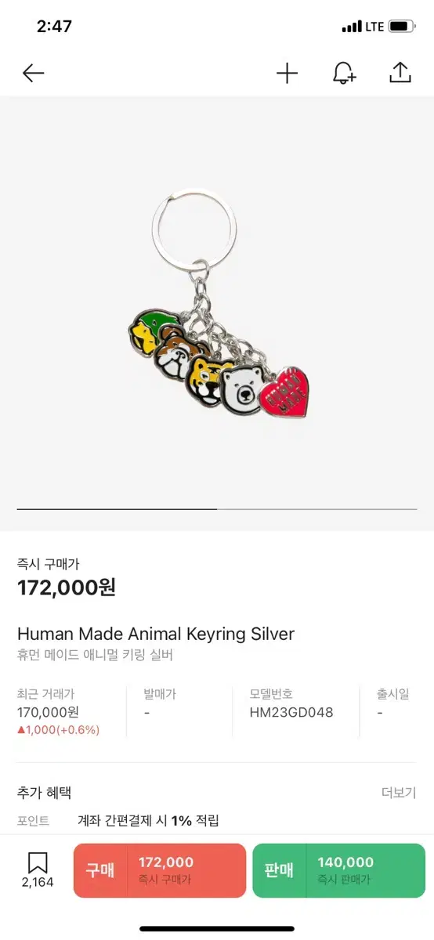Tap the 계좌 간편결제 시 1% 적립 row
Image resolution: width=434 pixels, height=940 pixels.
tap(149, 820)
